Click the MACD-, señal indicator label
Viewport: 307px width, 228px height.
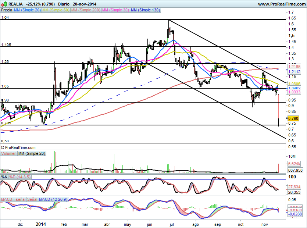click(13, 199)
